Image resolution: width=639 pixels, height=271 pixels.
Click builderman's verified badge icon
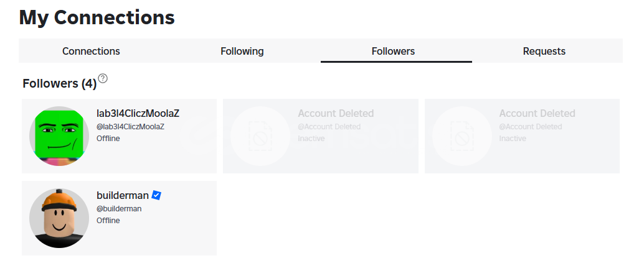pyautogui.click(x=156, y=195)
